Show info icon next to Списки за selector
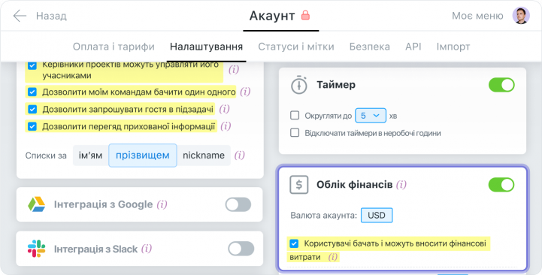The width and height of the screenshot is (542, 275). pyautogui.click(x=240, y=155)
